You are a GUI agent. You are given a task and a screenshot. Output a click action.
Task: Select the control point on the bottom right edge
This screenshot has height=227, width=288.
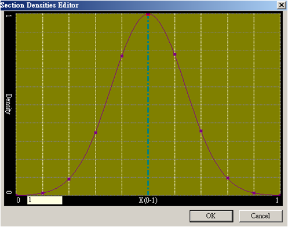click(x=279, y=195)
